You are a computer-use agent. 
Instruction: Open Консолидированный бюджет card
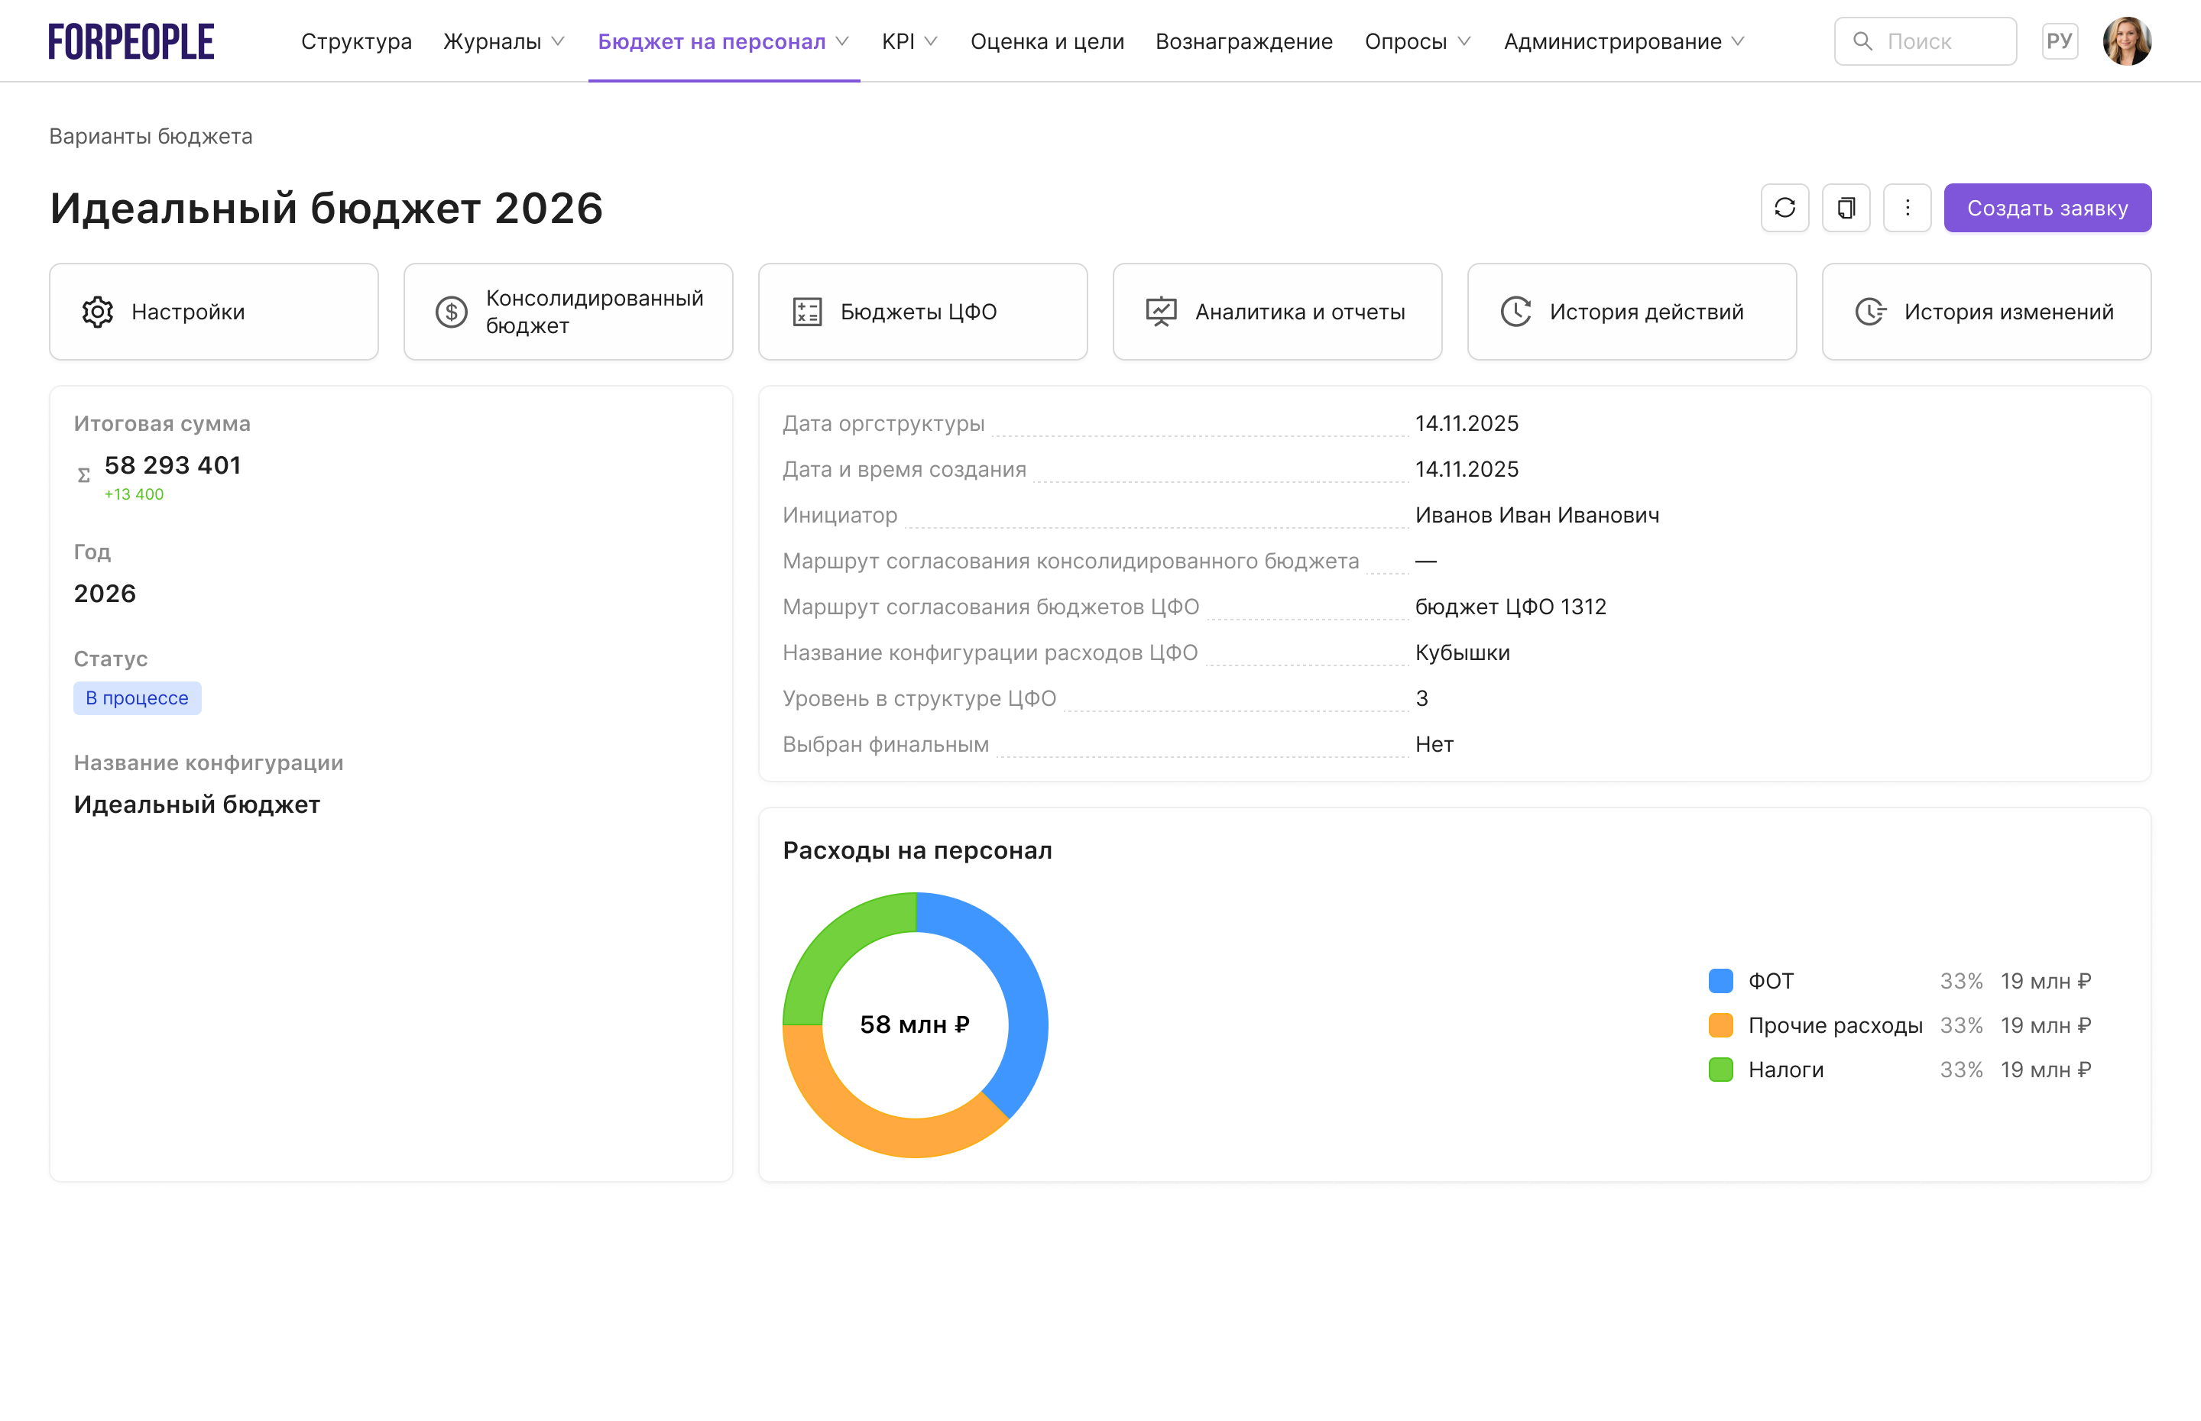pos(568,312)
